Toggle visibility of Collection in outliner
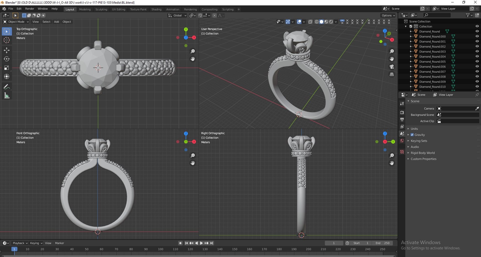The width and height of the screenshot is (481, 257). (477, 26)
